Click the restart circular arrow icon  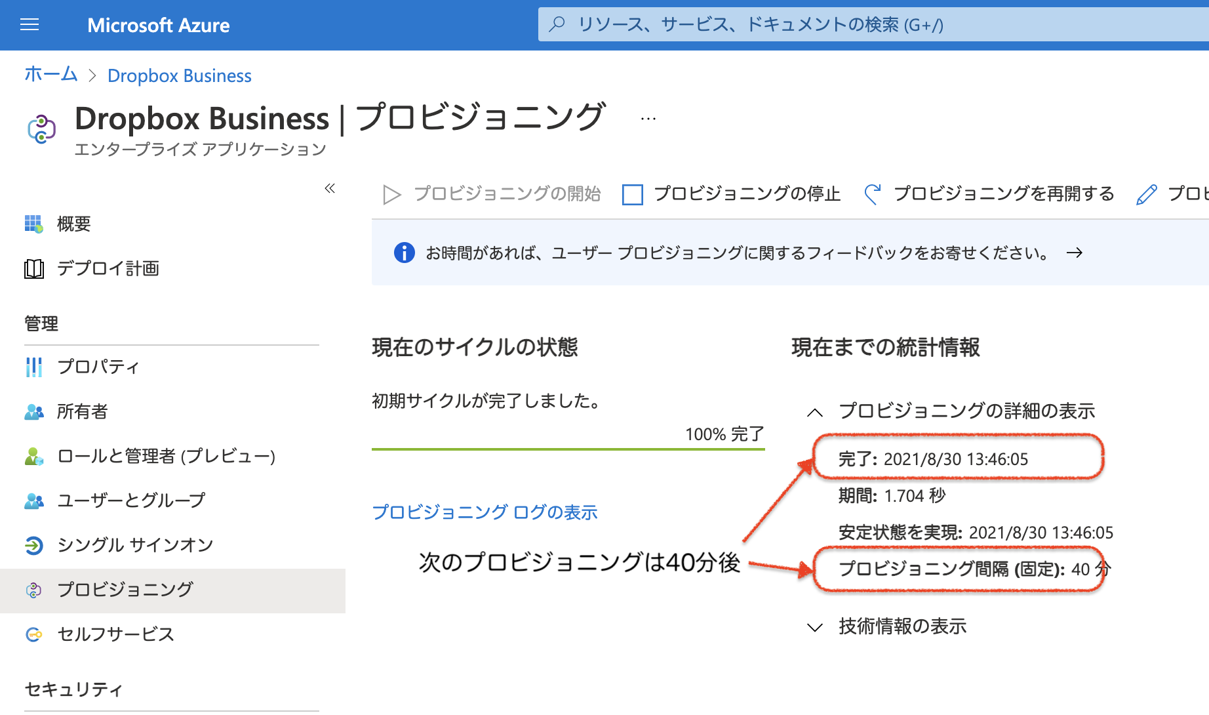point(873,194)
